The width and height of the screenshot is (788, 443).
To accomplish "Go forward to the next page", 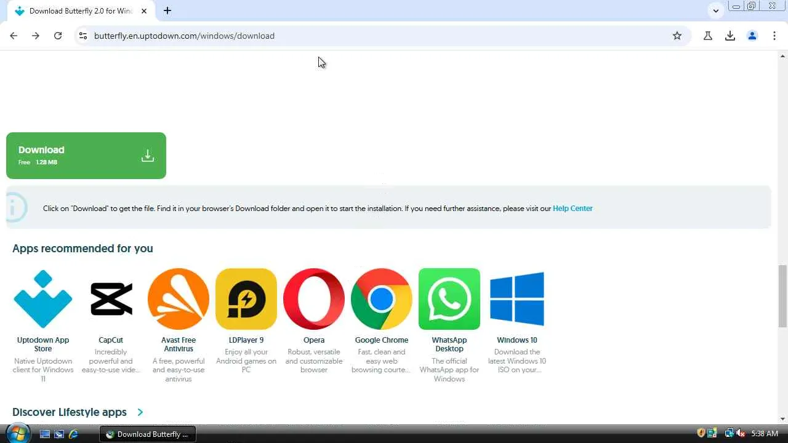I will [36, 36].
